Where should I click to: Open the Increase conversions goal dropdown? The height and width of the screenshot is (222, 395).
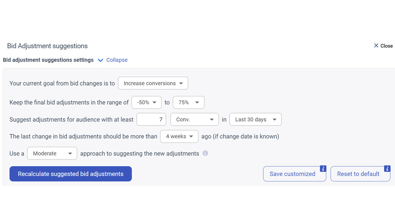tap(153, 83)
